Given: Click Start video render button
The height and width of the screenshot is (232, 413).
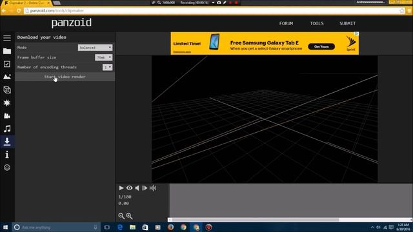Looking at the screenshot, I should 65,77.
